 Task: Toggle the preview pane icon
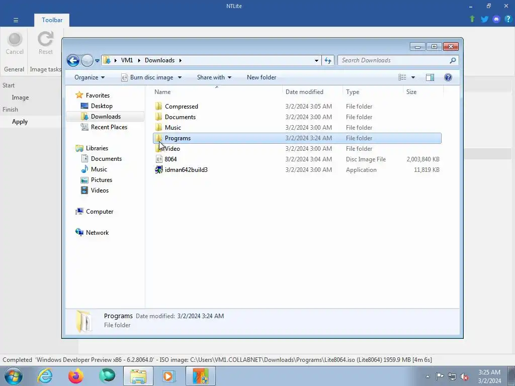coord(430,77)
